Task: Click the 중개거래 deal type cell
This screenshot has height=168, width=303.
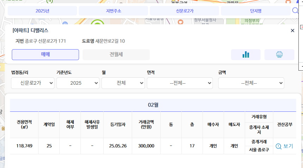Action: coord(259,142)
